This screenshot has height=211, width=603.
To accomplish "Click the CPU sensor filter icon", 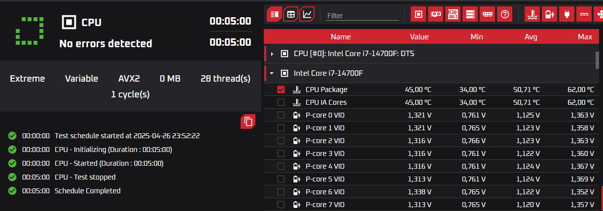I will pyautogui.click(x=419, y=14).
